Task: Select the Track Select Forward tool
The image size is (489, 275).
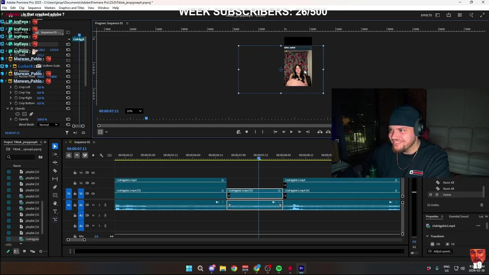Action: 55,154
